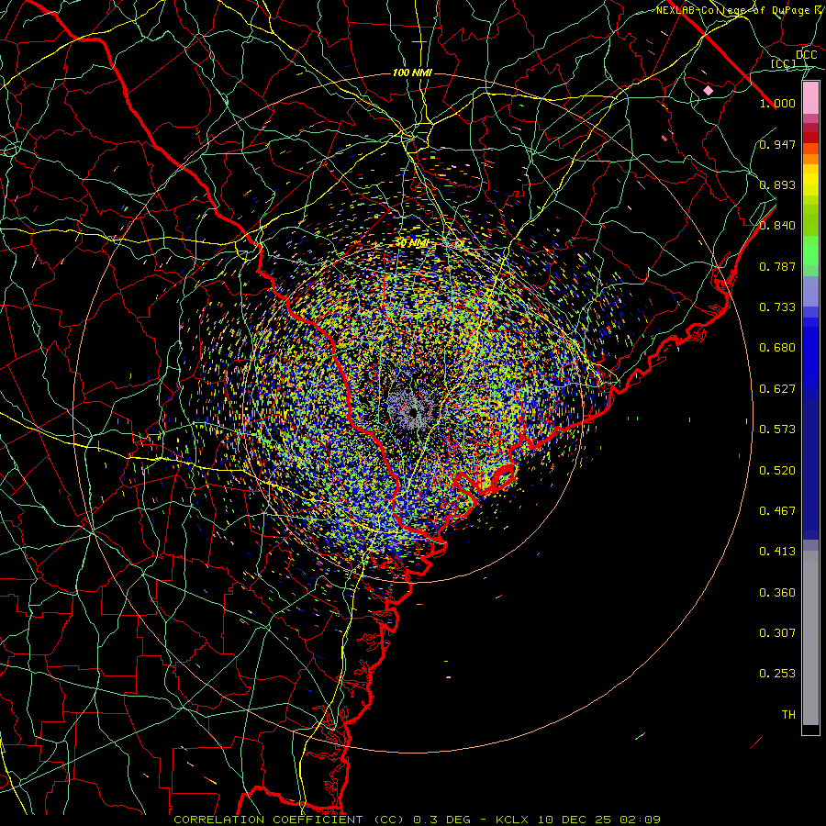
Task: Click the DCC label above the color scale
Action: tap(806, 55)
